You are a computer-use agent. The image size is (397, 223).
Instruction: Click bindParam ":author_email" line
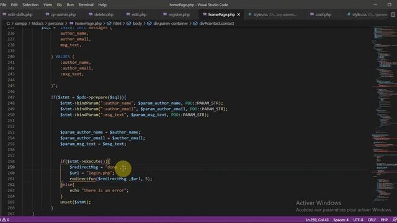(144, 109)
